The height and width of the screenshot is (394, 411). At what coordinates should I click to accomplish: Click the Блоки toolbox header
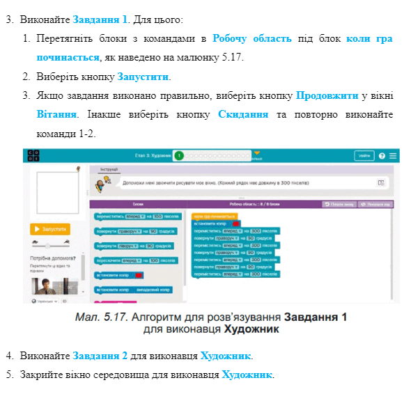138,204
